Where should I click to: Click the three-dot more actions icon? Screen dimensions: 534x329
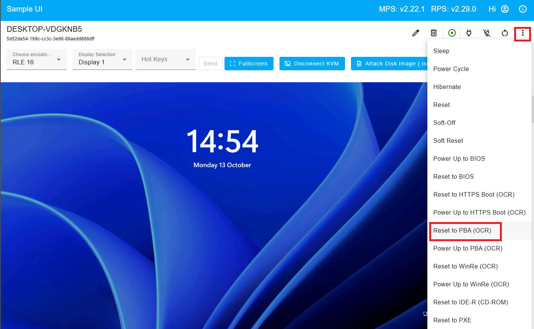(x=522, y=34)
